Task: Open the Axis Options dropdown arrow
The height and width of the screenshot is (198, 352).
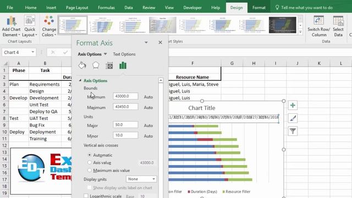Action: click(x=105, y=54)
